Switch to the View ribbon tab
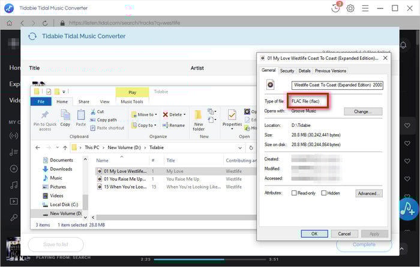Viewport: 420px width, 267px height. click(x=104, y=102)
